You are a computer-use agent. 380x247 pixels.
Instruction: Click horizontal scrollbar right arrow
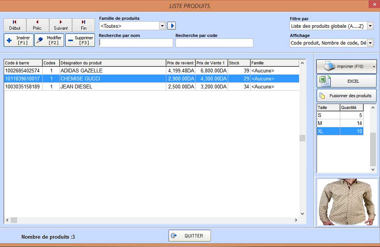tap(296, 220)
